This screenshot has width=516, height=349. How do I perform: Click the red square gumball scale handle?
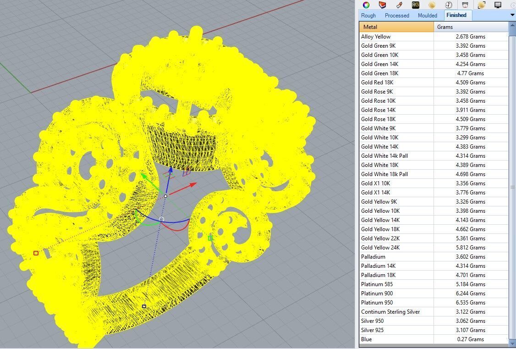pos(36,253)
